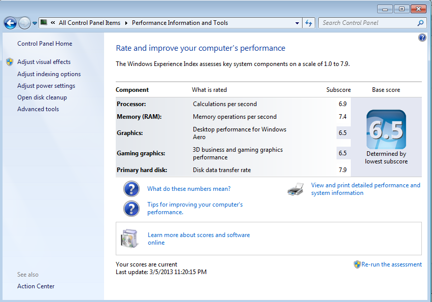Launch Open disk cleanup
The image size is (432, 302).
pyautogui.click(x=42, y=97)
